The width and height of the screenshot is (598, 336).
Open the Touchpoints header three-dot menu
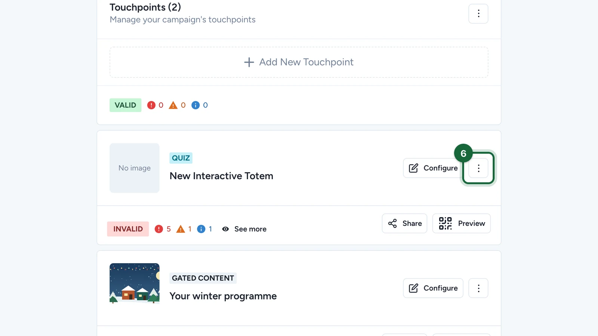478,14
